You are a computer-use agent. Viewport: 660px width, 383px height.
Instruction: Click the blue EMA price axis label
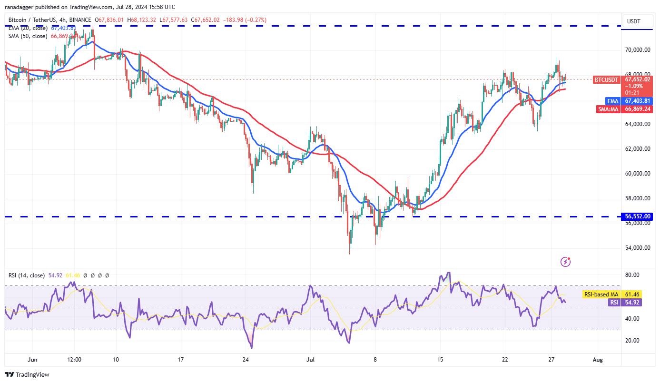pos(613,101)
